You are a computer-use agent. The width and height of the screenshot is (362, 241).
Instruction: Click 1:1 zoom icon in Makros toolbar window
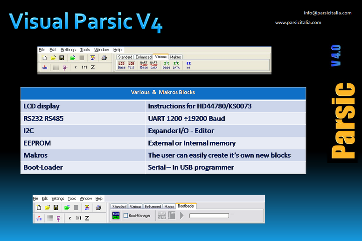84,67
